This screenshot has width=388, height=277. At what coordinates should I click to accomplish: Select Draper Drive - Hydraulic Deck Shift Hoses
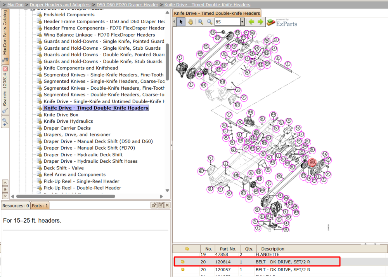[90, 161]
